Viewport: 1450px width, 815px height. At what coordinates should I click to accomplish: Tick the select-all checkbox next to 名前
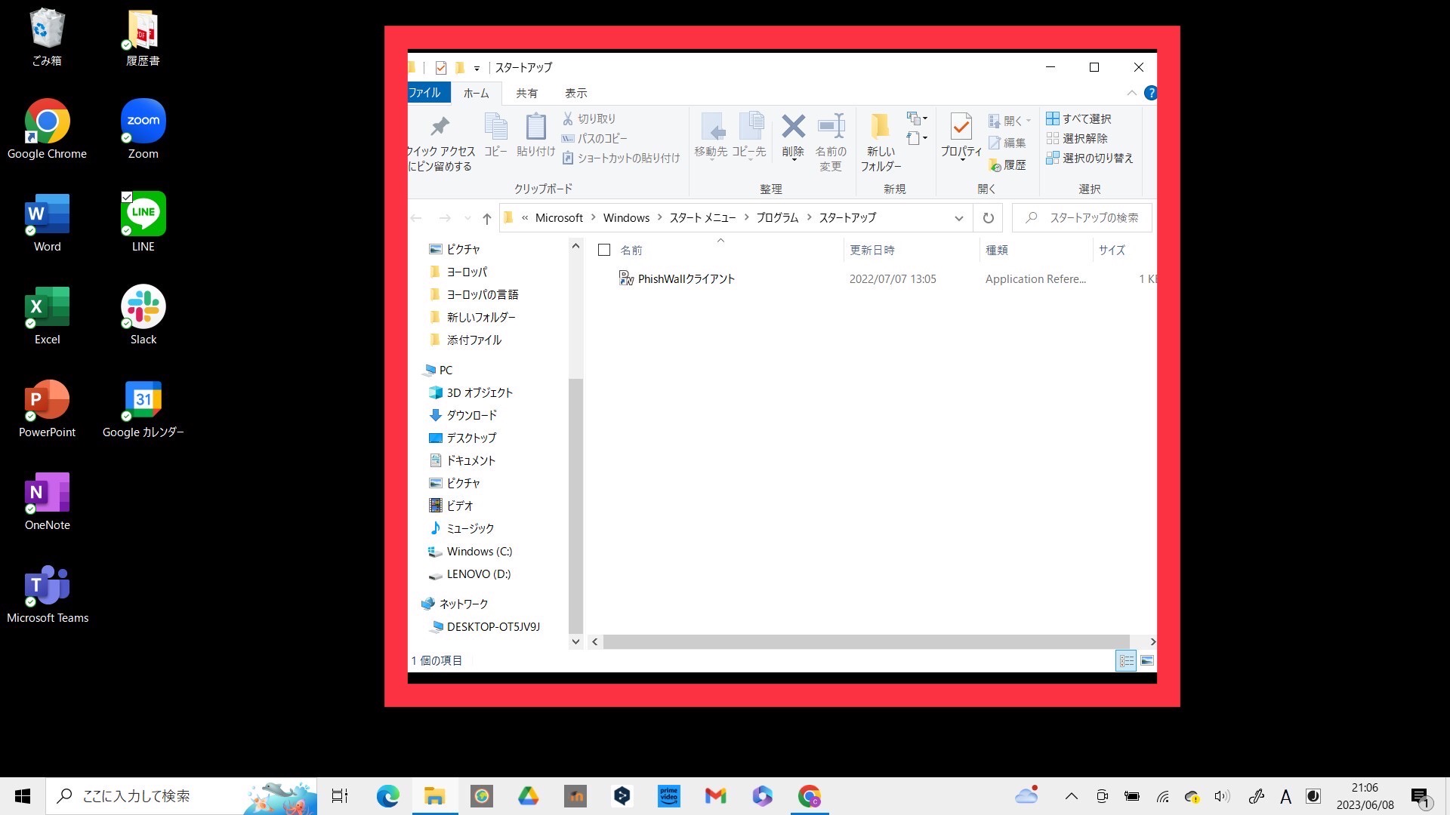[x=604, y=250]
